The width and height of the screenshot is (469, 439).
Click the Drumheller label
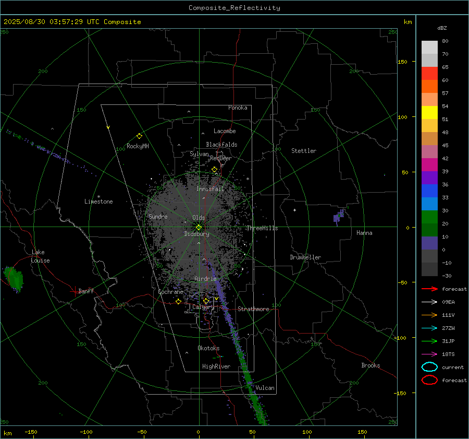(x=305, y=257)
